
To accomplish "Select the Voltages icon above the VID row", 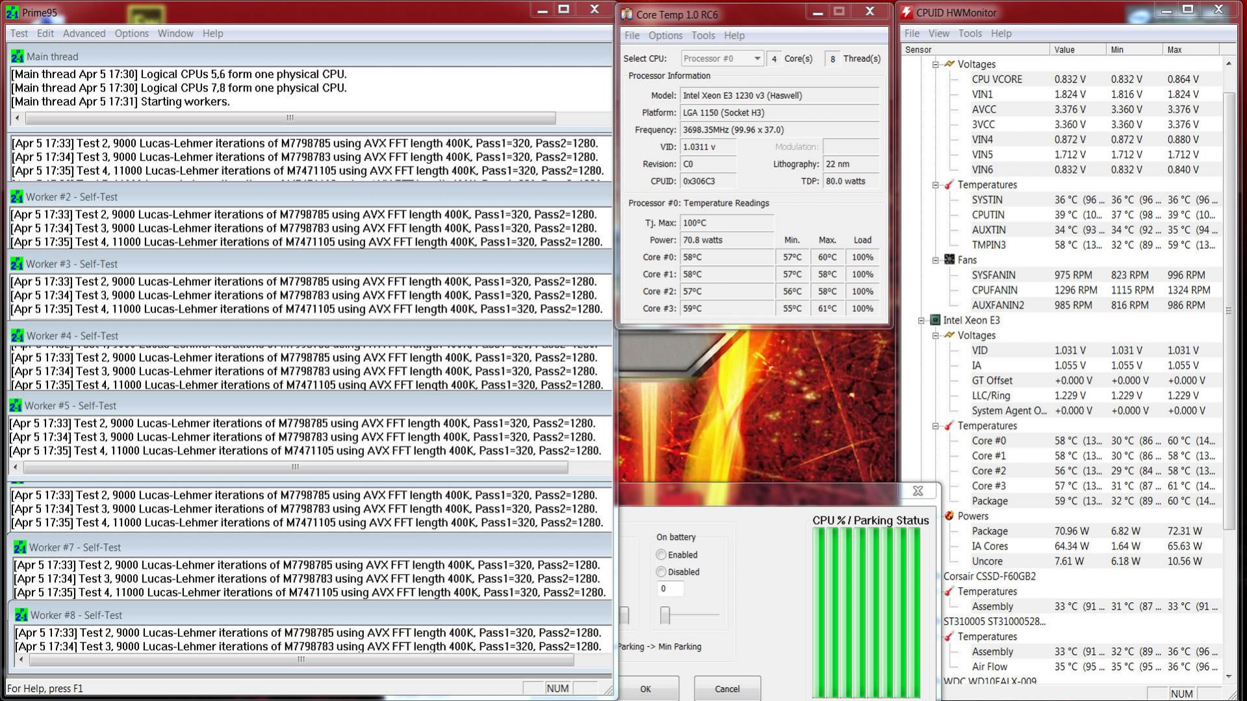I will pyautogui.click(x=949, y=335).
